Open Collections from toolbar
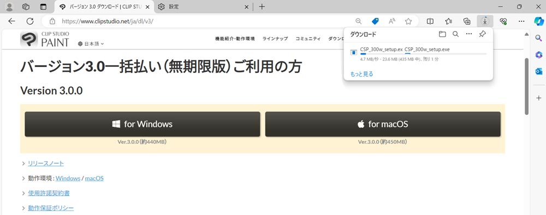Screen dimensions: 546x215 click(x=467, y=21)
